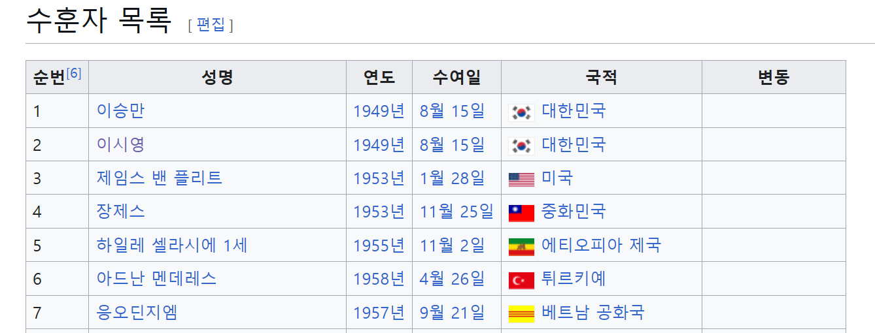Image resolution: width=875 pixels, height=333 pixels.
Task: Click the 연도 column header
Action: [379, 78]
